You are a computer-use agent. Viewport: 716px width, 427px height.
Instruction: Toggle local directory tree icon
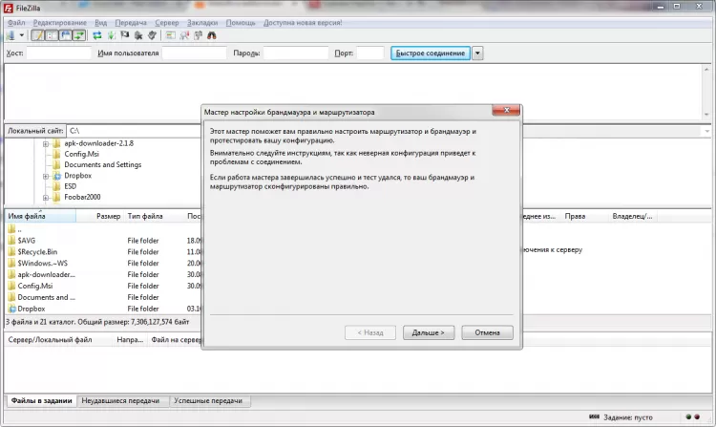tap(52, 35)
